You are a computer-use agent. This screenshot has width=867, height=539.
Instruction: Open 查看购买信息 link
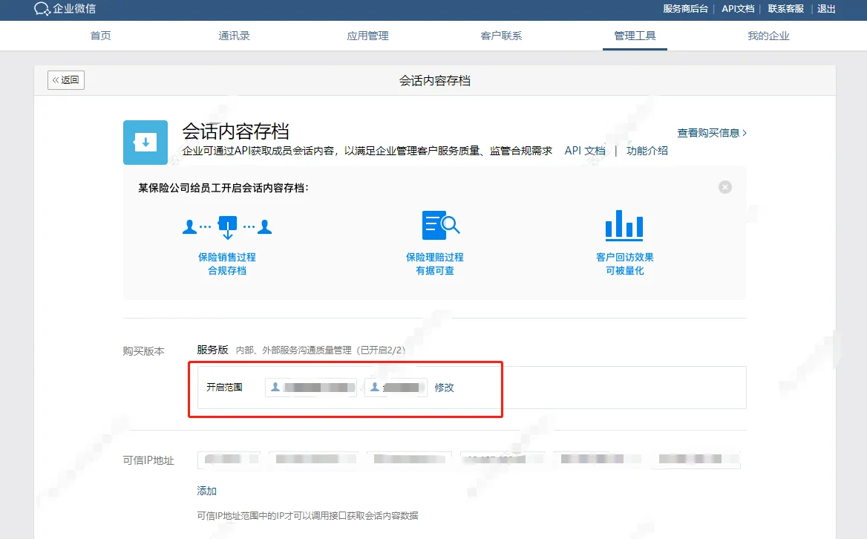coord(712,133)
